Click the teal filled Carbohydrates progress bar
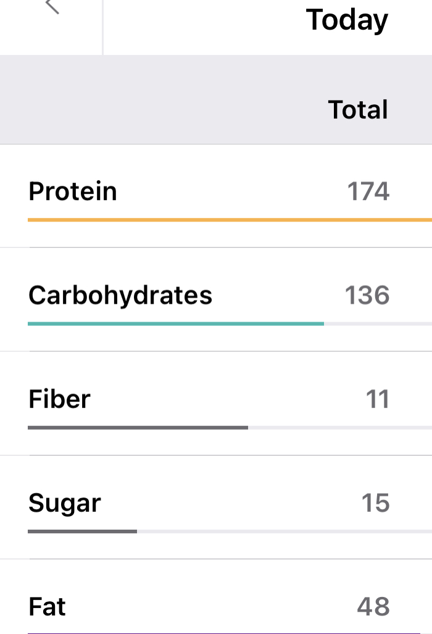Viewport: 432px width, 634px height. (176, 323)
